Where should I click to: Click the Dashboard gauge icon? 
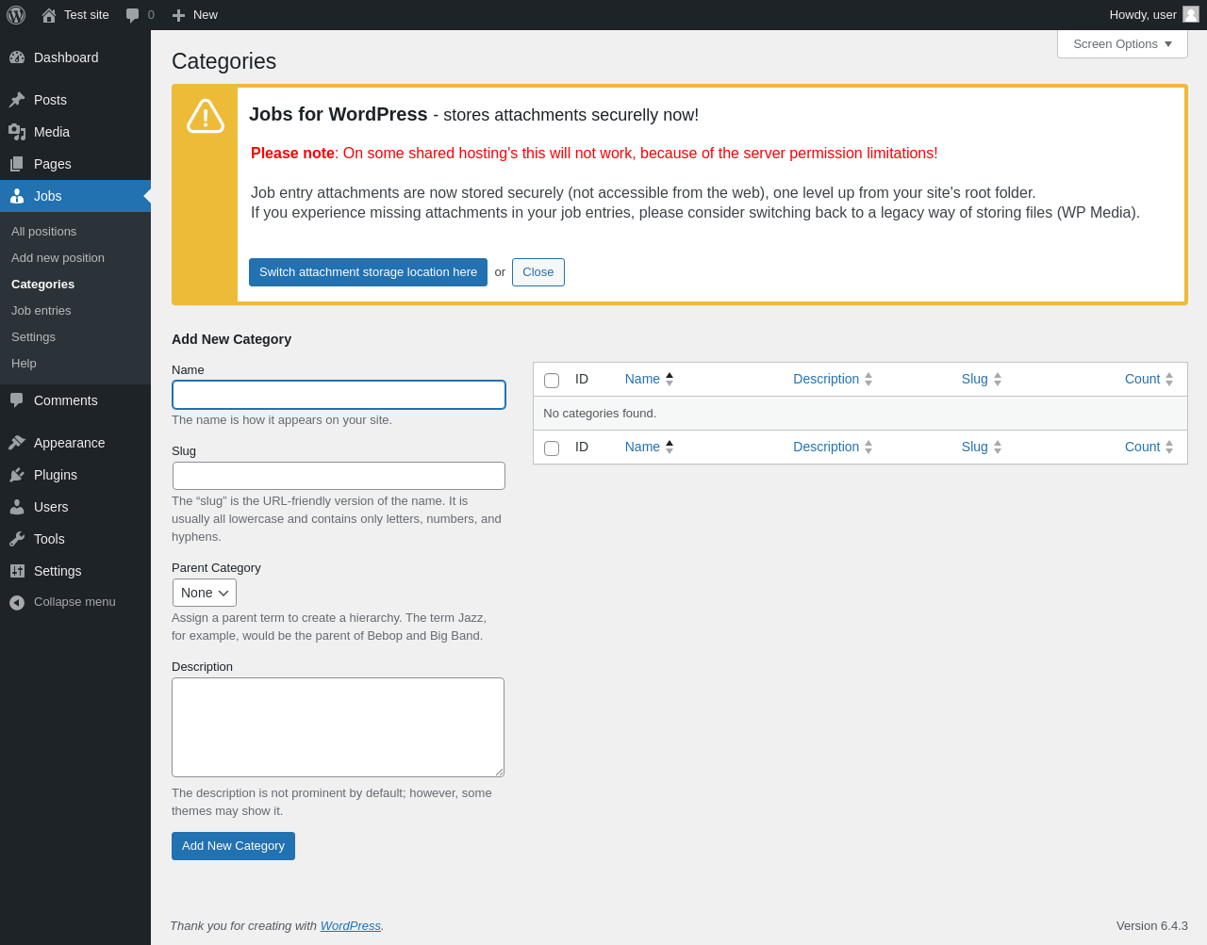click(17, 57)
